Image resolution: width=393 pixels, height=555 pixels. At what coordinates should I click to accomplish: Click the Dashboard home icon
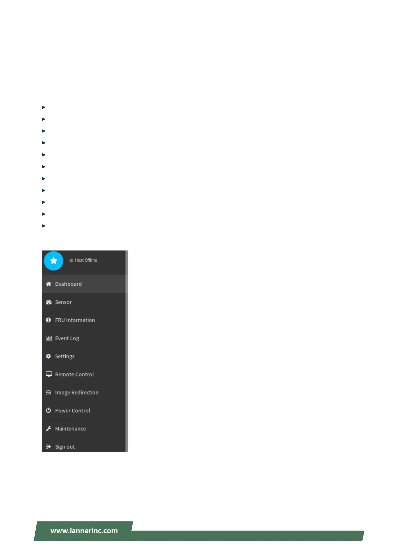click(x=49, y=284)
